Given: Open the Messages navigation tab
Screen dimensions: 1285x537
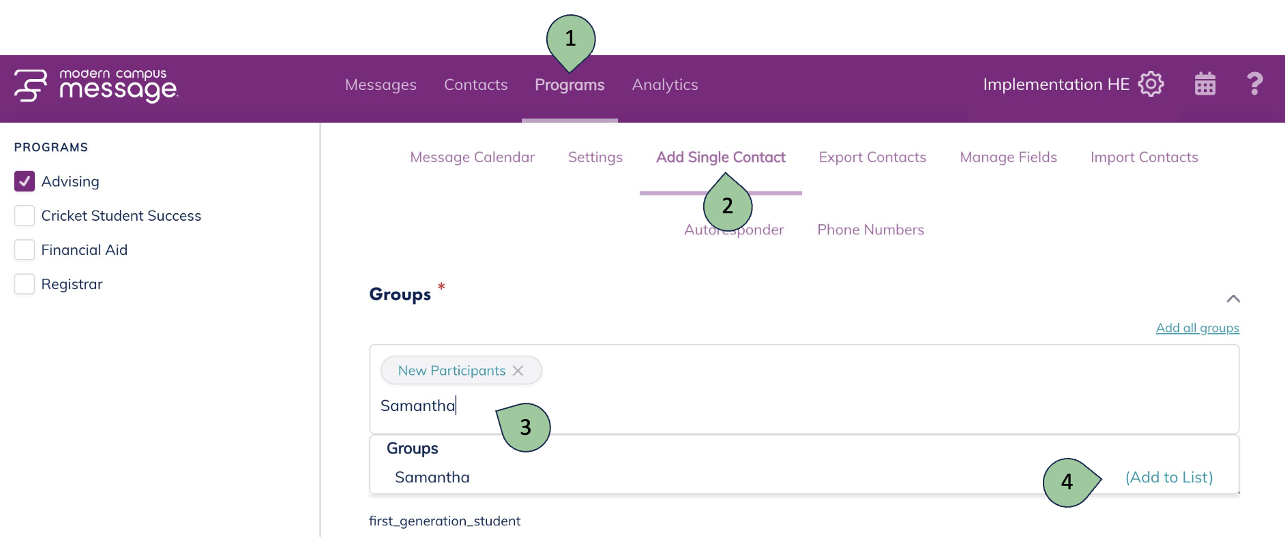Looking at the screenshot, I should click(x=381, y=85).
